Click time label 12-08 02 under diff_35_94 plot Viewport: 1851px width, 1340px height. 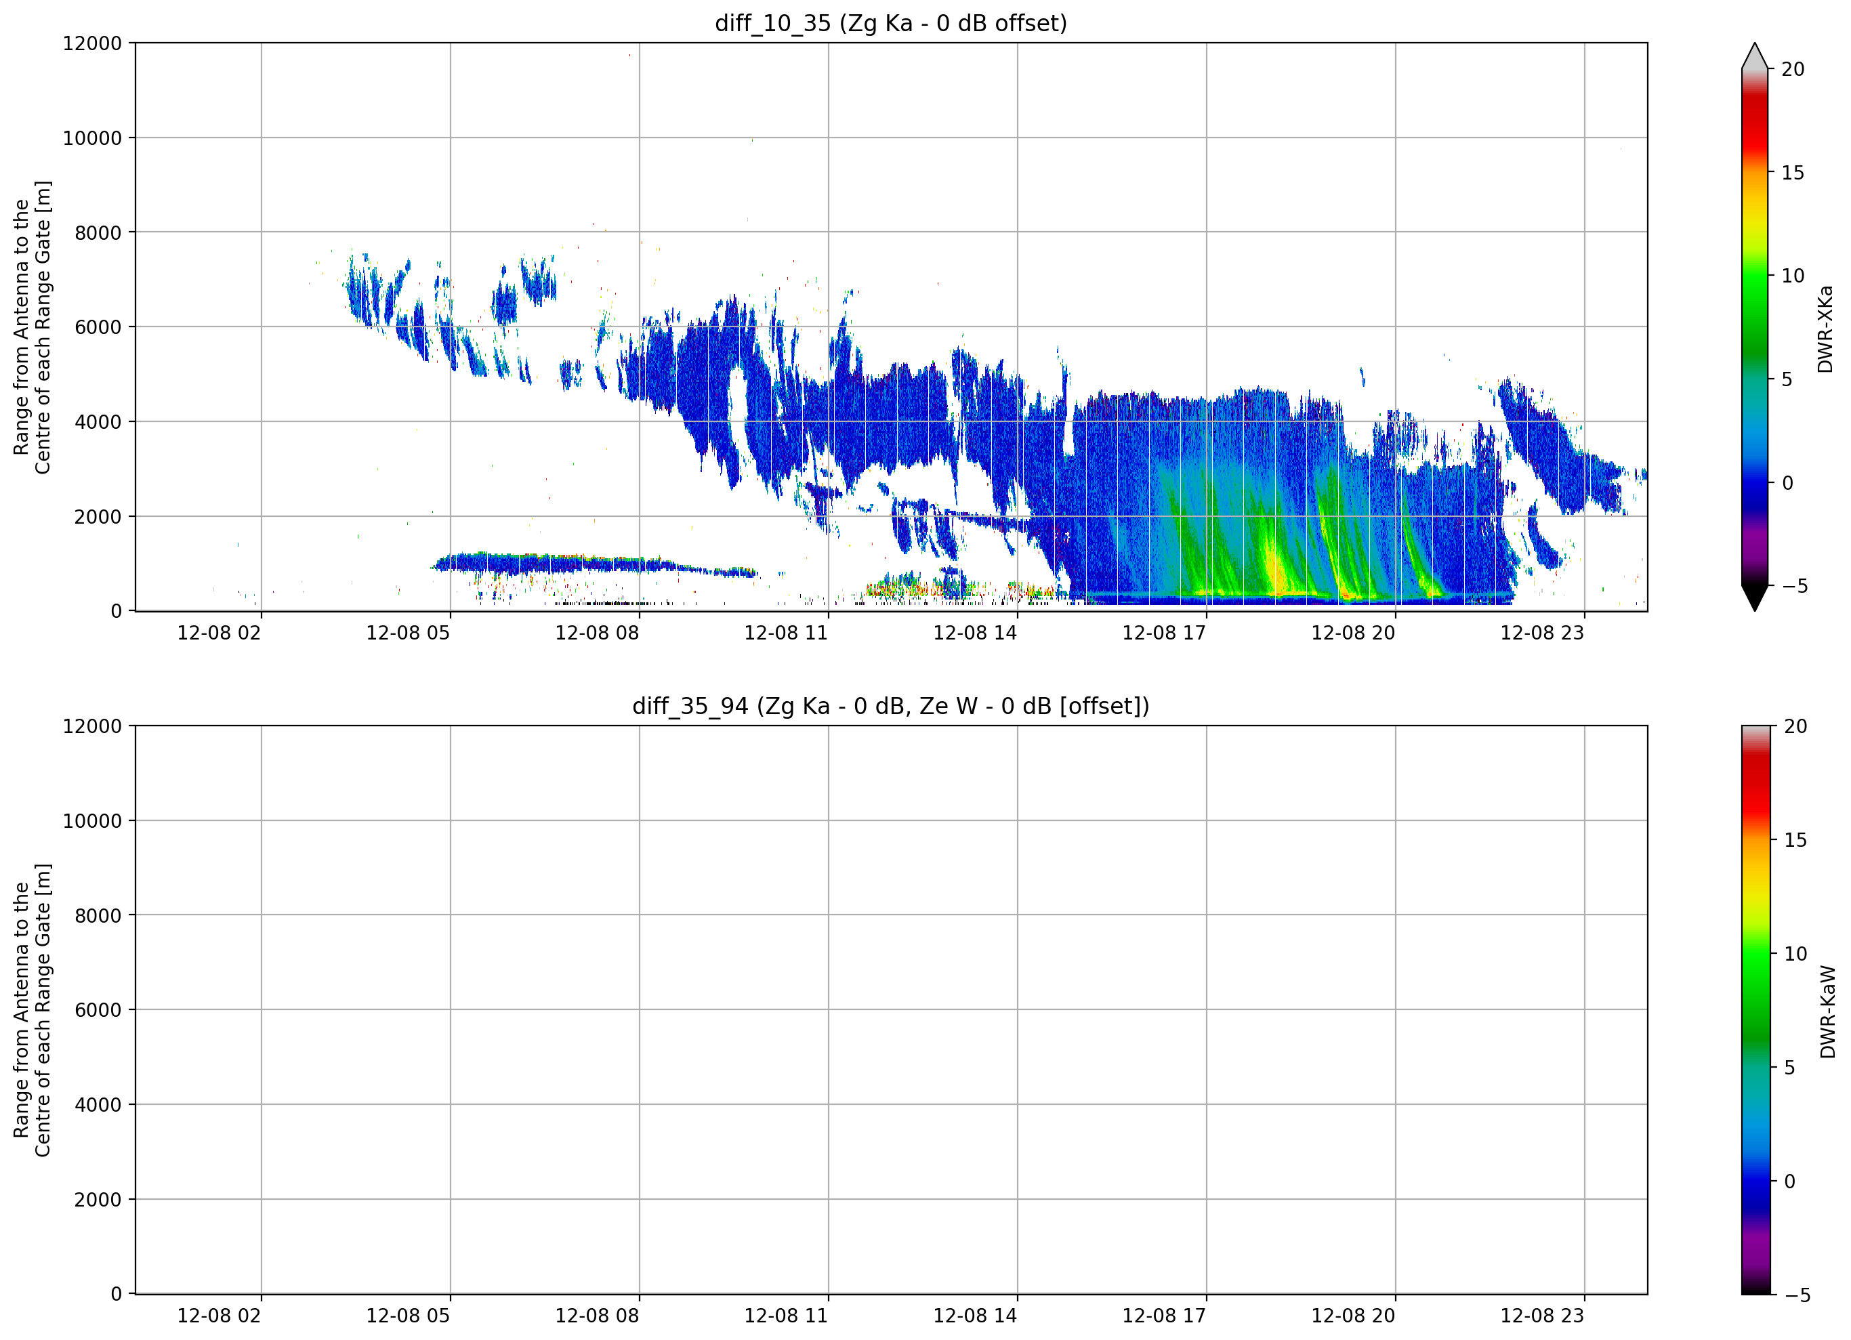click(219, 1316)
